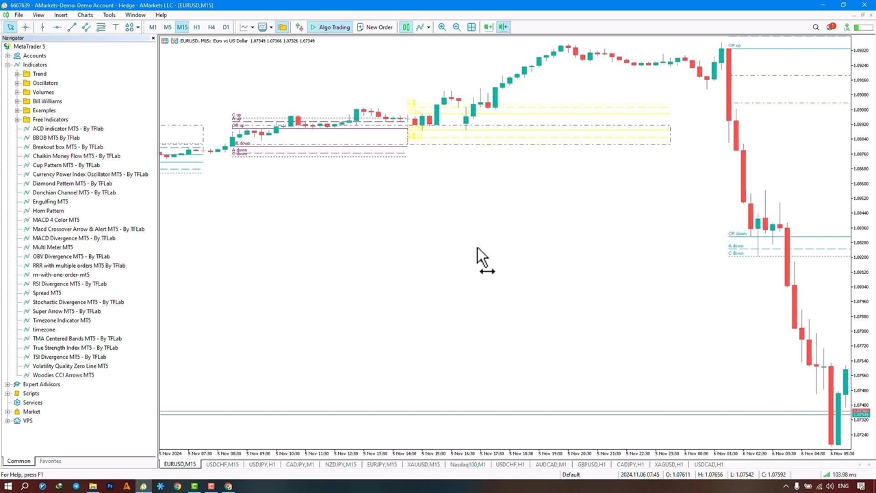Pick the trendline drawing tool
The width and height of the screenshot is (876, 493).
(x=72, y=27)
